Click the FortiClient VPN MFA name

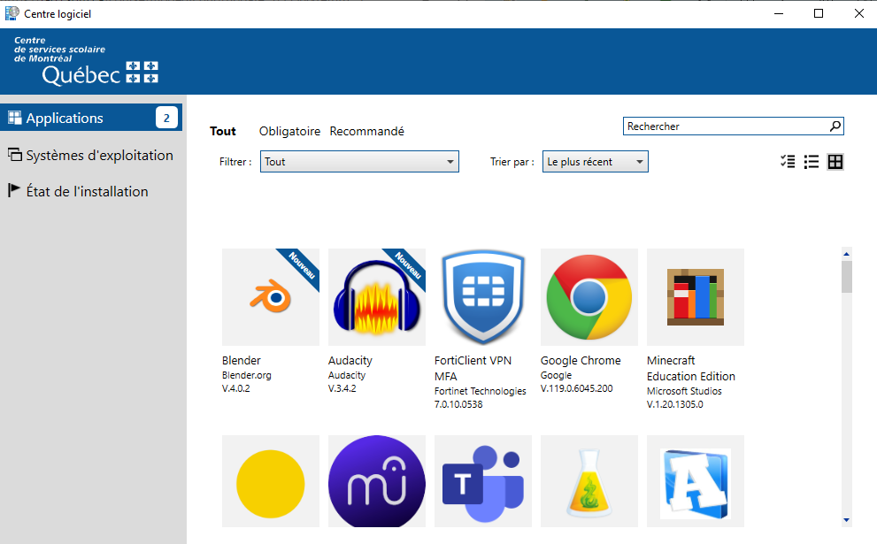point(473,369)
